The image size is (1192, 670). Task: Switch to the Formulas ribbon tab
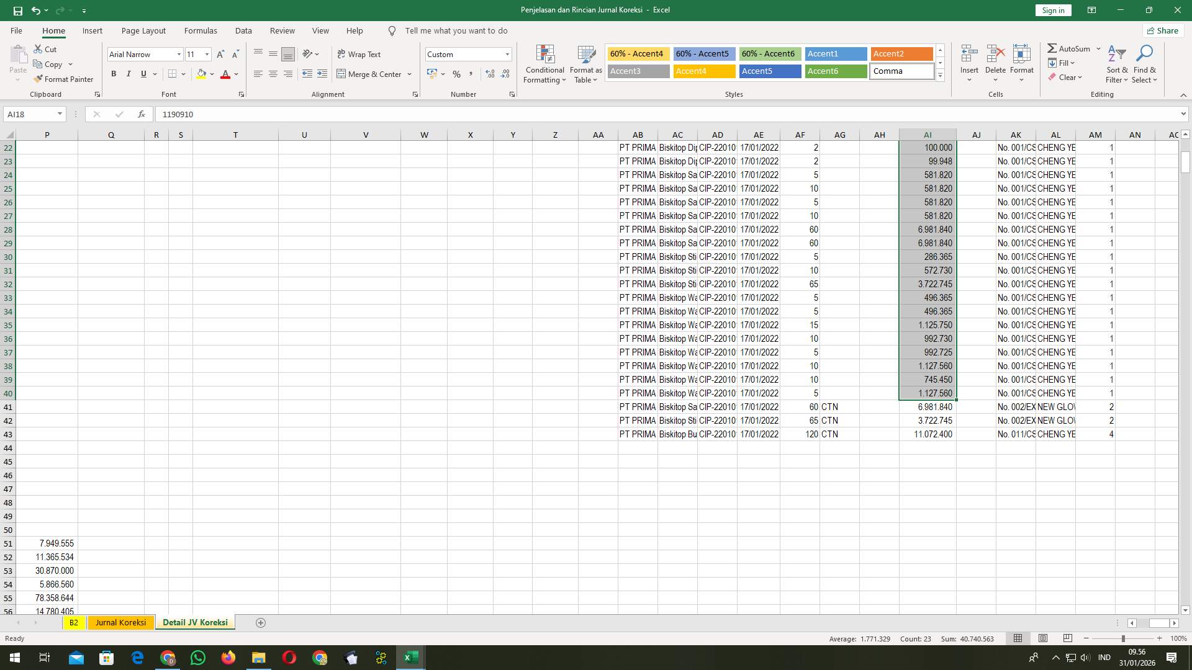pos(201,30)
